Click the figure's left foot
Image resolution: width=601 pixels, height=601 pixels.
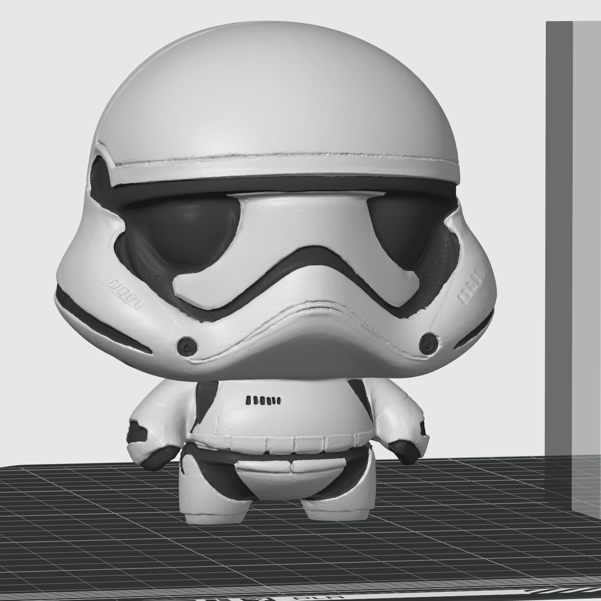click(x=207, y=511)
